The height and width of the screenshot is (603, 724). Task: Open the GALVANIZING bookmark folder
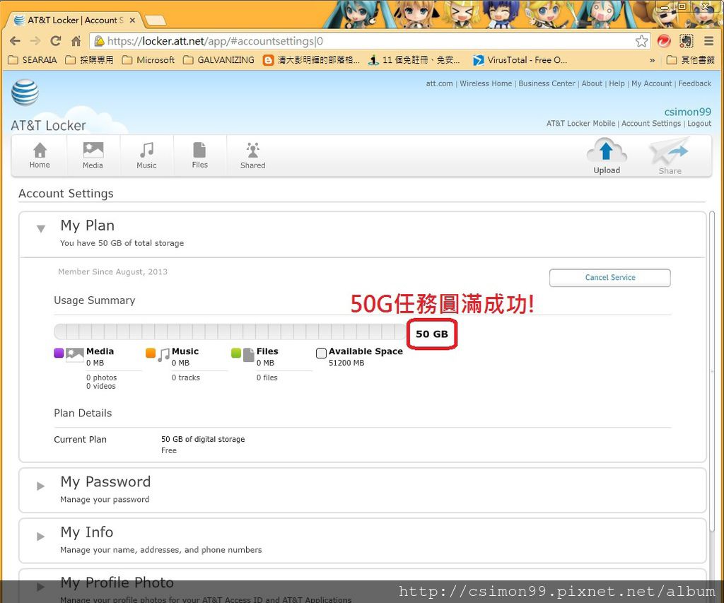[218, 60]
